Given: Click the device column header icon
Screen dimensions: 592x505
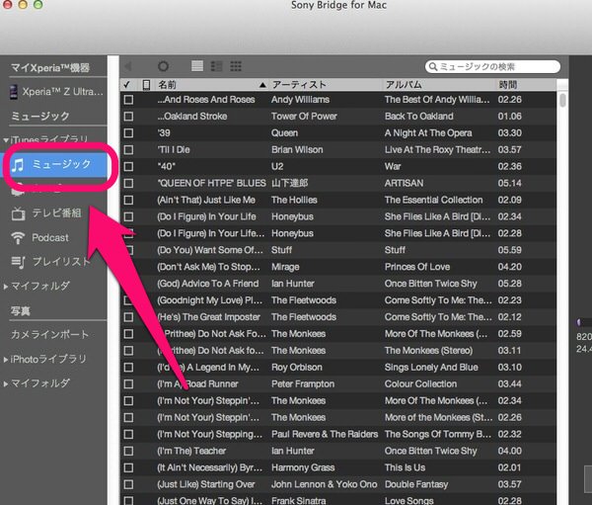Looking at the screenshot, I should [x=146, y=85].
